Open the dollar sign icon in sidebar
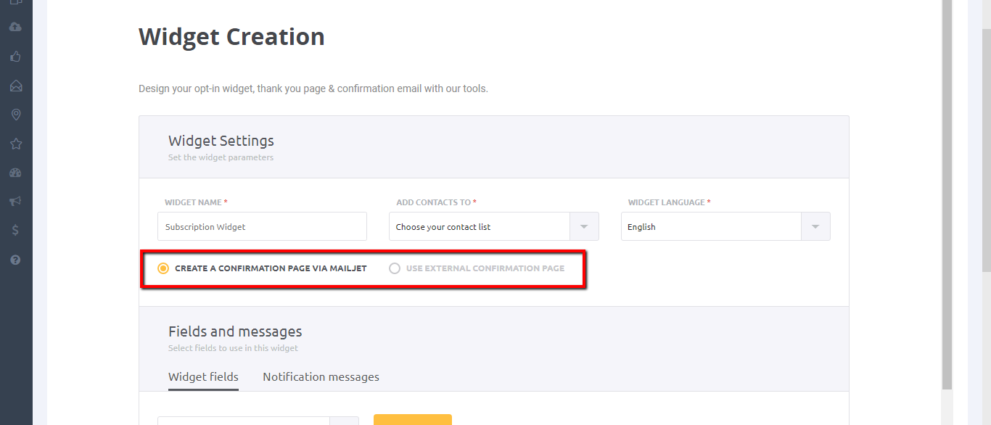This screenshot has width=991, height=425. point(16,231)
